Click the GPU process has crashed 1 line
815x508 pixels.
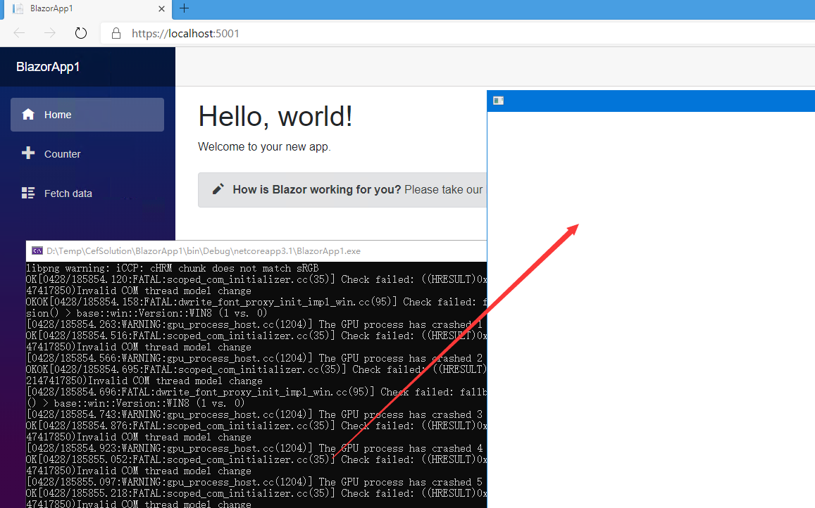(255, 324)
